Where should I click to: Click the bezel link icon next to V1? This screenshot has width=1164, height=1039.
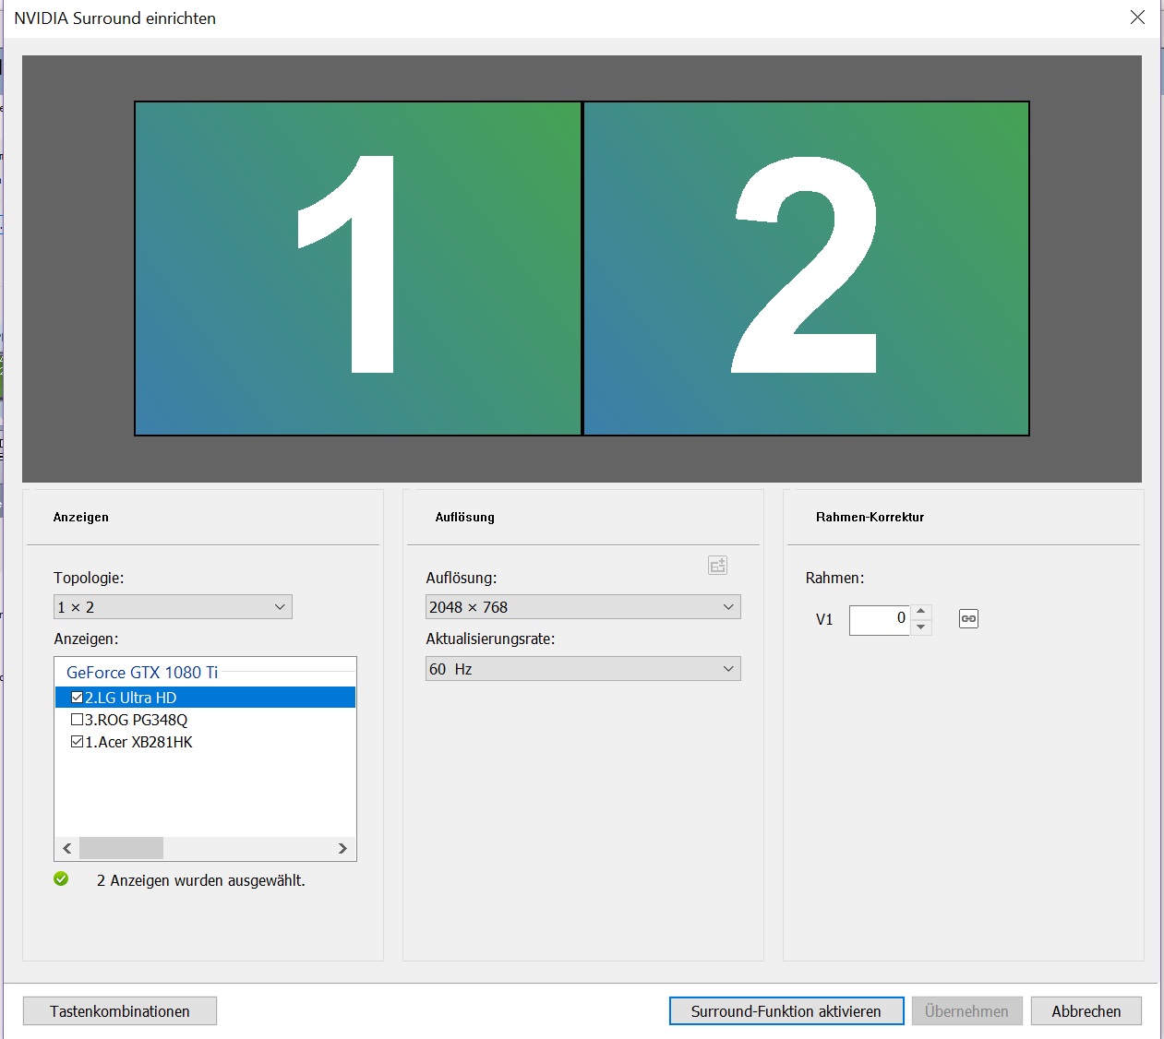pos(968,619)
